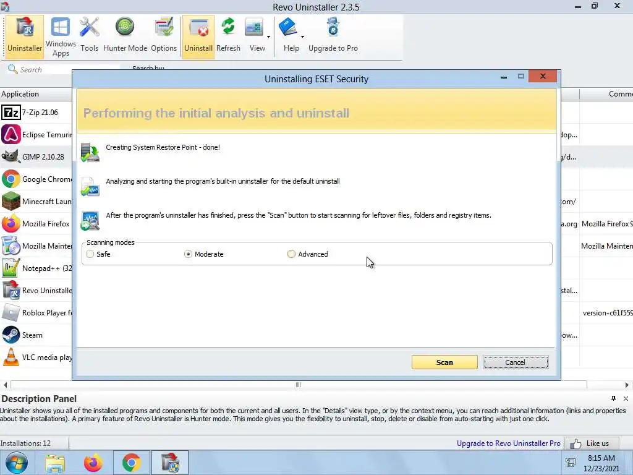Click the Search field in Revo
633x475 pixels.
64,69
